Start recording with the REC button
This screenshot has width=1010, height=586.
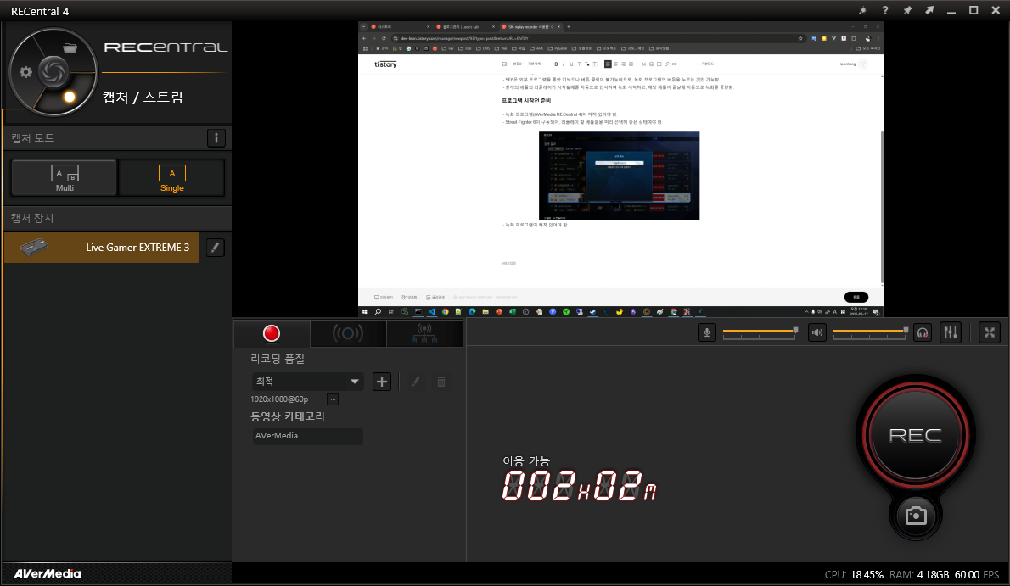click(x=915, y=436)
